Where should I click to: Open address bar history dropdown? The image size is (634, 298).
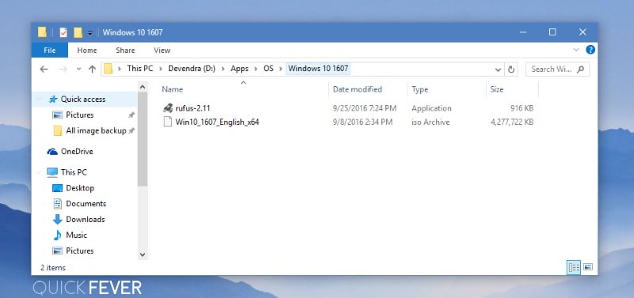click(x=498, y=70)
